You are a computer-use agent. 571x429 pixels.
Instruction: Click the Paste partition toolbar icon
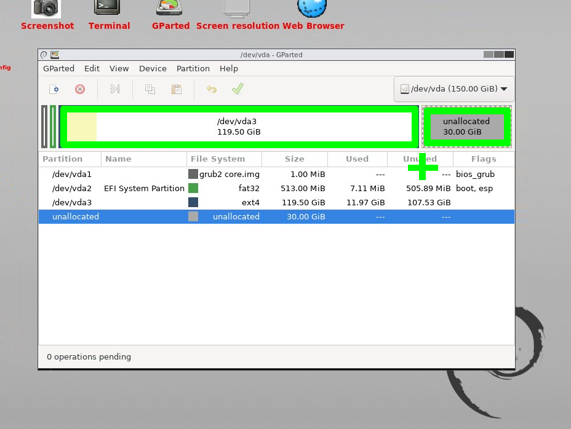tap(177, 89)
